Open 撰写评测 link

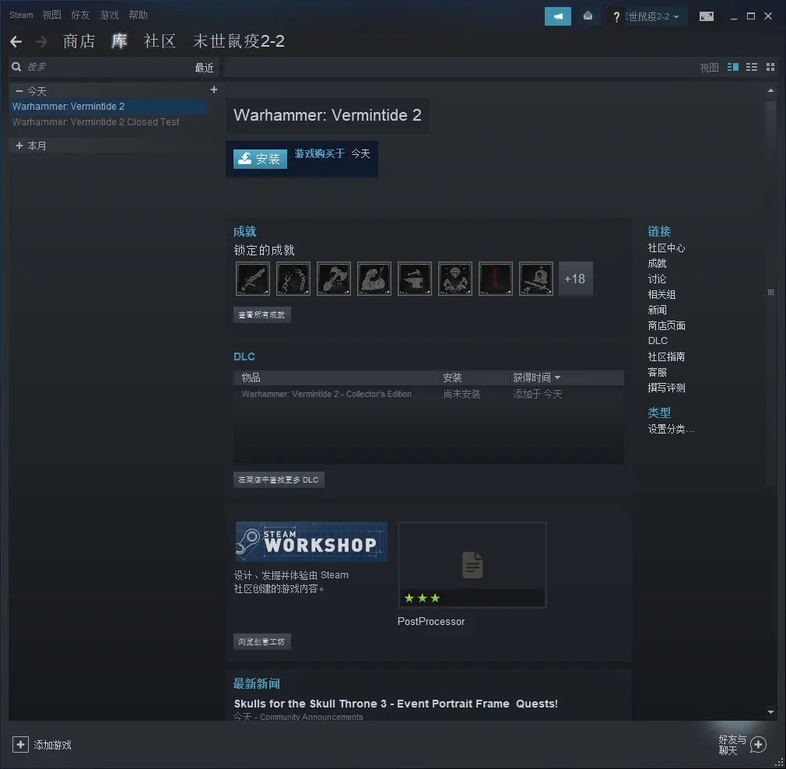(x=666, y=388)
